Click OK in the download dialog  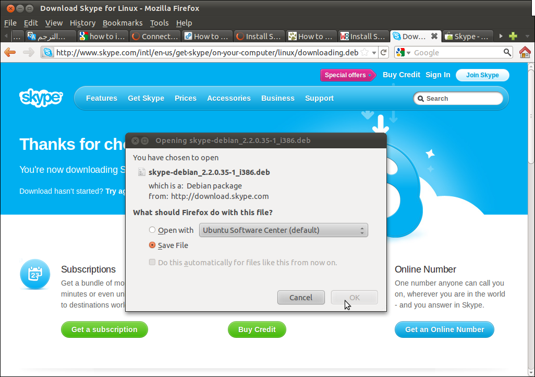tap(355, 297)
